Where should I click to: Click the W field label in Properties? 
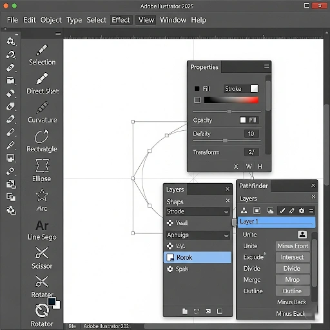(249, 166)
